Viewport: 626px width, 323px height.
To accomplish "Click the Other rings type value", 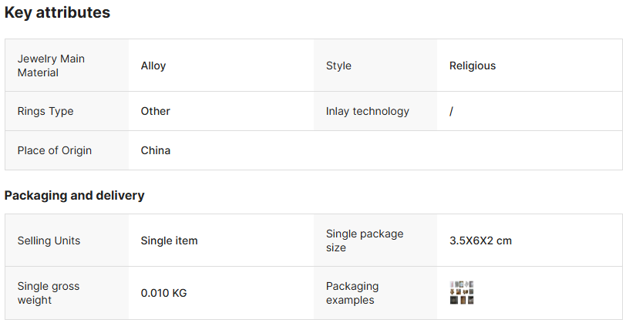I will [x=156, y=111].
